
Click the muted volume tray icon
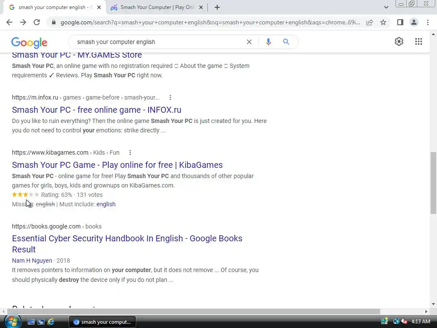(x=404, y=322)
